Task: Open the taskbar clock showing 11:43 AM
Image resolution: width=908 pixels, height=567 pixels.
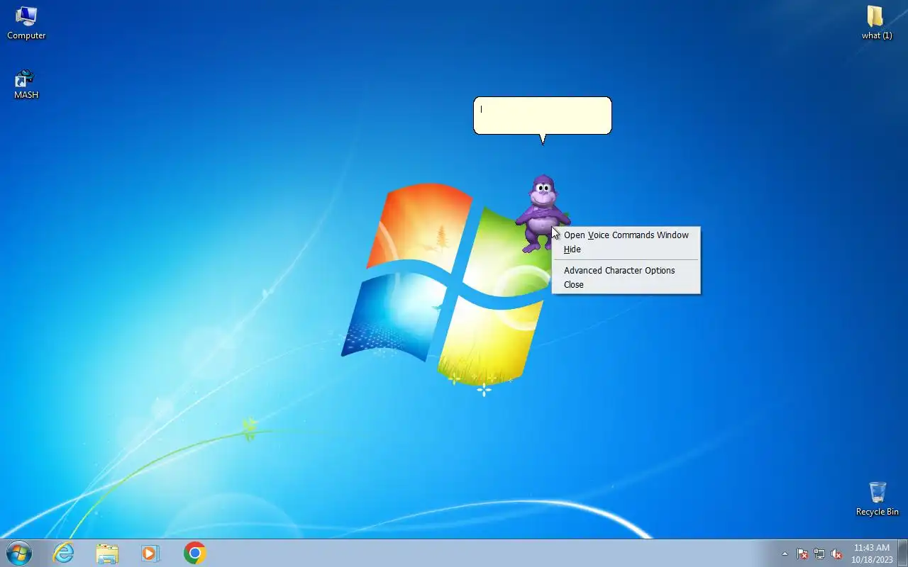Action: tap(871, 554)
